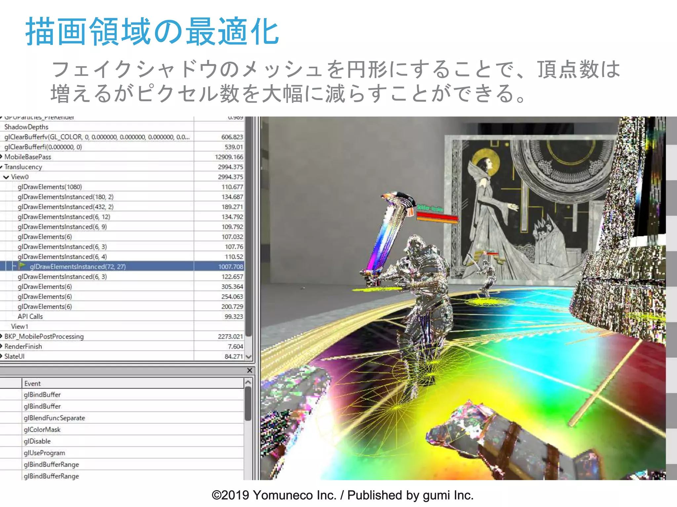Click the 2273.021 duration value
This screenshot has height=507, width=677.
pyautogui.click(x=230, y=337)
